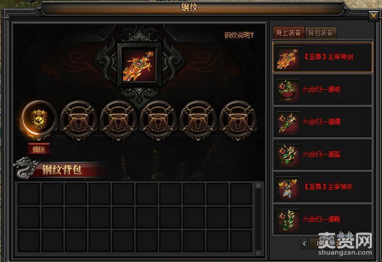382x262 pixels.
Task: Select the 六合归一道盔 helmet icon
Action: coord(288,155)
